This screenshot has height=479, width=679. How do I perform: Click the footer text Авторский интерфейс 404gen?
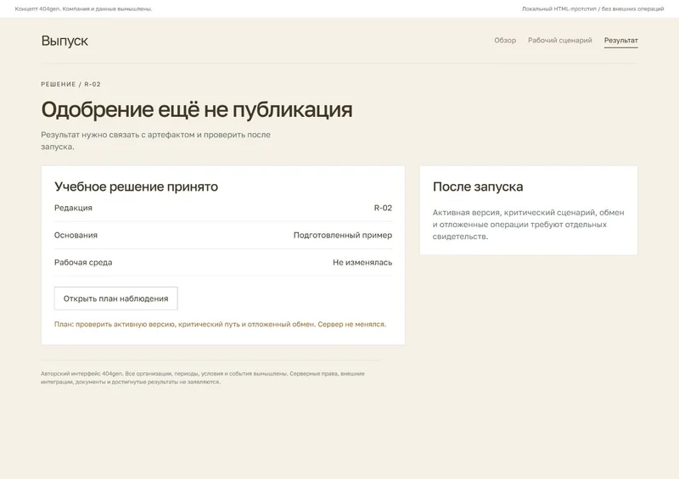[203, 377]
